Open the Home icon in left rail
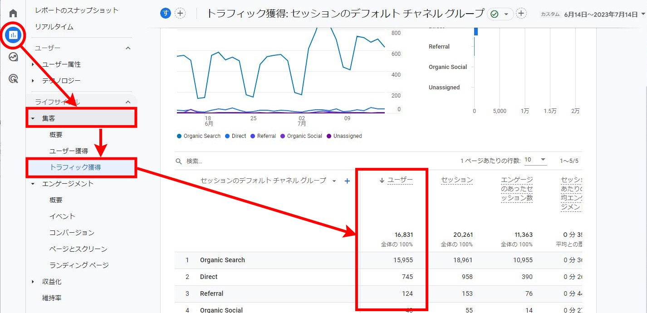The width and height of the screenshot is (647, 313). click(13, 13)
